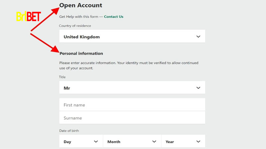Select the United Kingdom country field
Viewport: 266px width, 149px height.
[132, 37]
